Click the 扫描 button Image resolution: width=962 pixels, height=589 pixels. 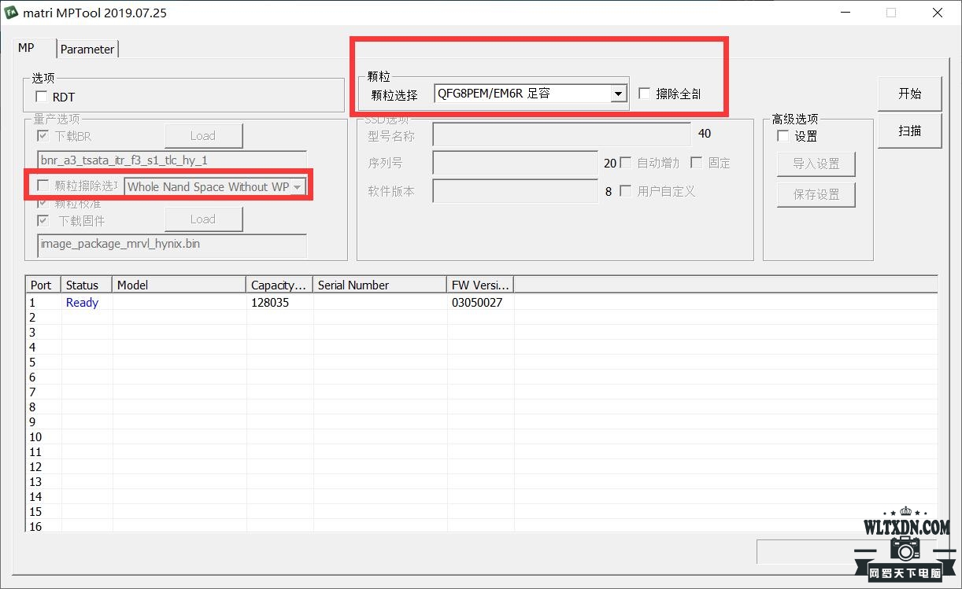pyautogui.click(x=909, y=131)
